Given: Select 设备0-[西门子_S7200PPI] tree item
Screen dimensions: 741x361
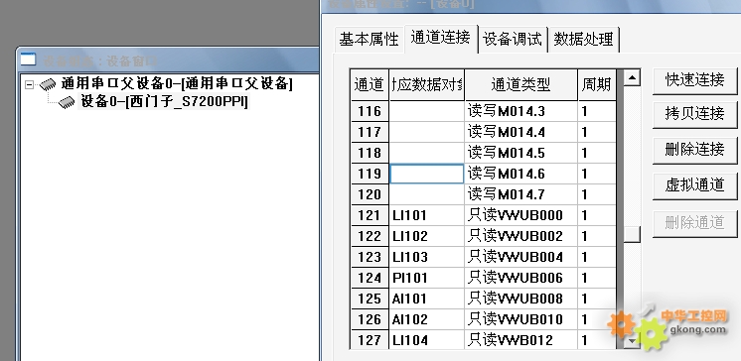Looking at the screenshot, I should pyautogui.click(x=164, y=101).
